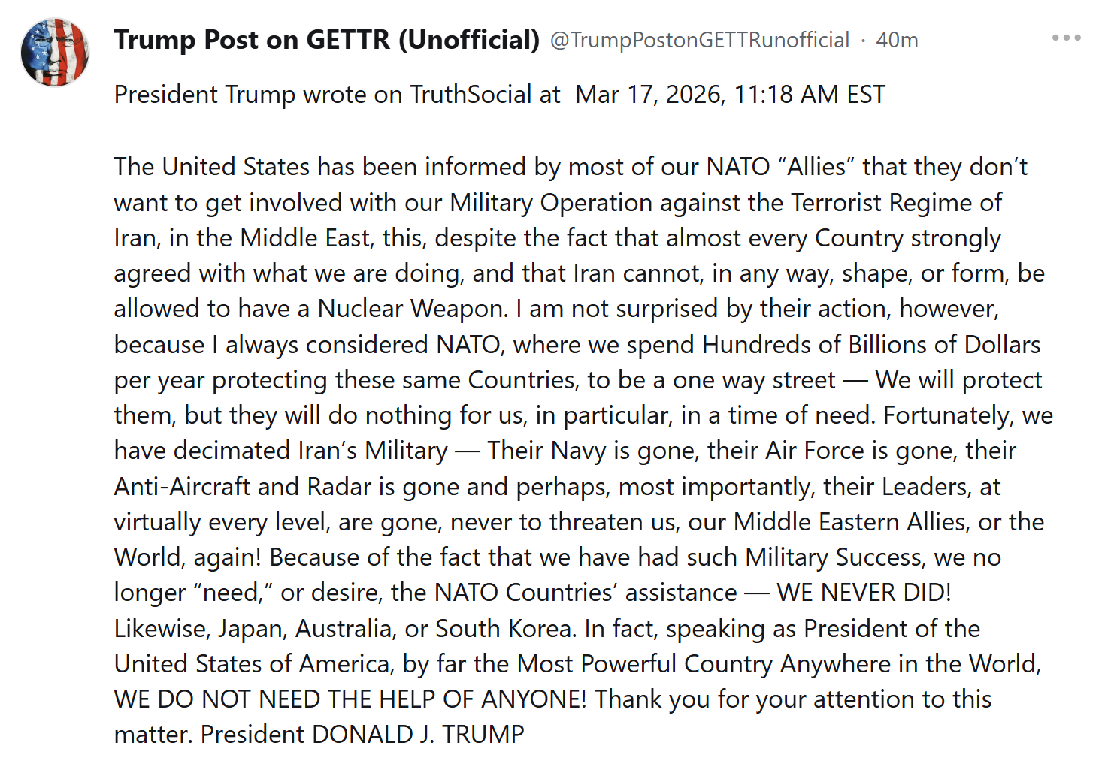Click the phrase 'NATO "Allies"' in the post

(x=780, y=167)
